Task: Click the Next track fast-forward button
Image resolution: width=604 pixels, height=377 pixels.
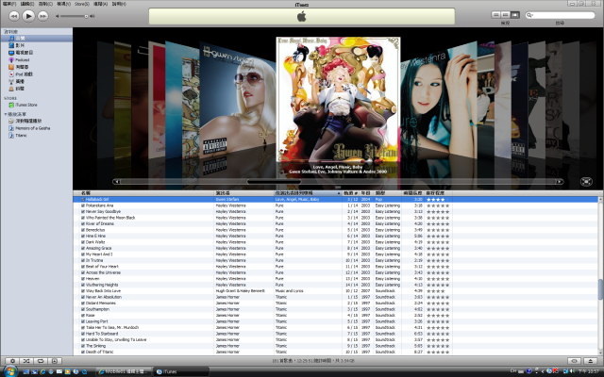Action: (x=42, y=16)
